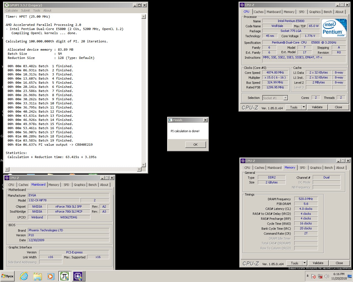
Task: Switch to SPD tab in the CPU-Z Mainboard window
Action: (66, 185)
